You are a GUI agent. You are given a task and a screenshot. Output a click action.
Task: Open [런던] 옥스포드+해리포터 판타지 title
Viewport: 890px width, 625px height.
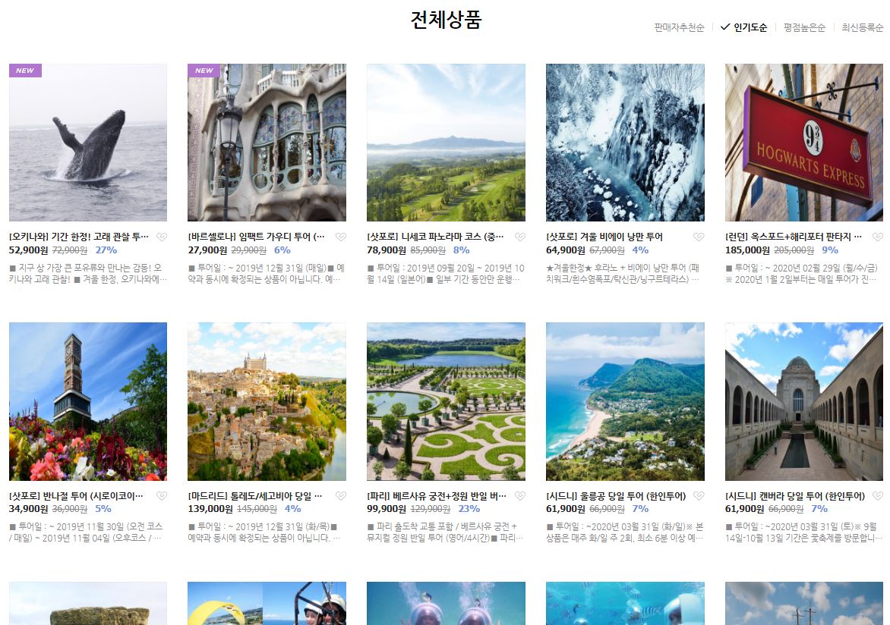(x=794, y=237)
